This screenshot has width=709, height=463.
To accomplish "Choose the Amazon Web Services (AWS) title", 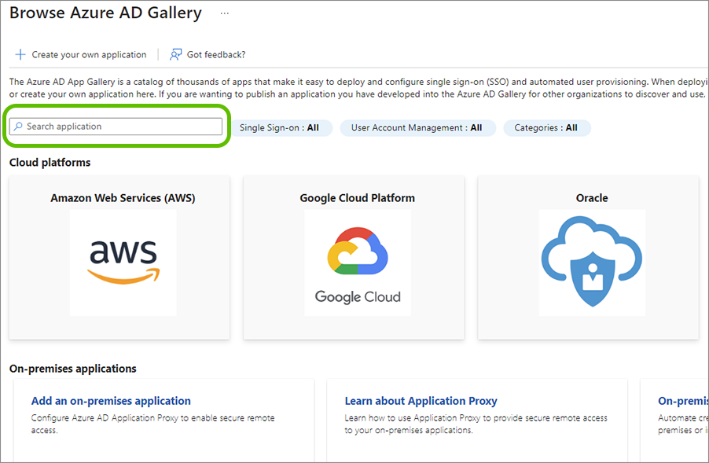I will [x=123, y=198].
